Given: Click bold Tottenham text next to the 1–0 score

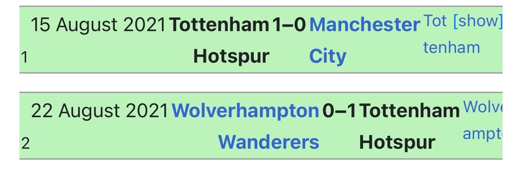Looking at the screenshot, I should point(219,25).
